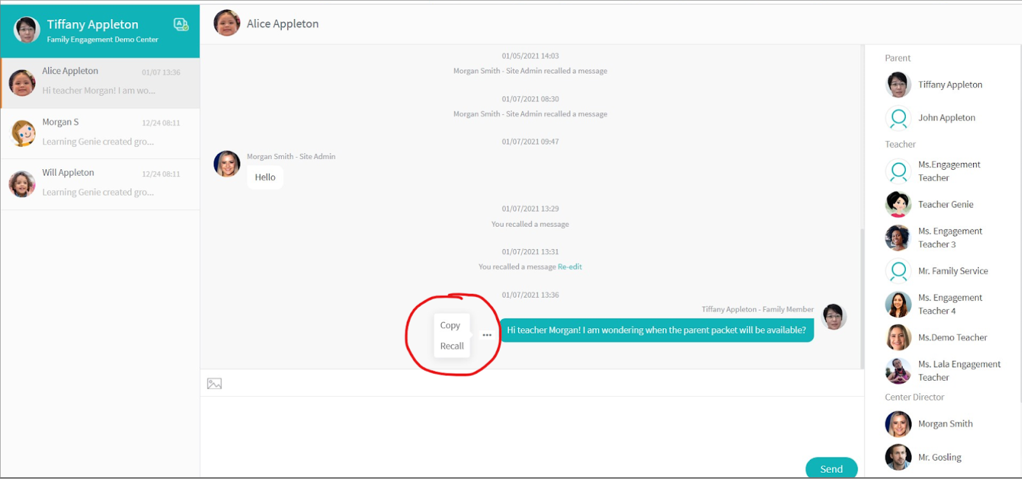Click the teal parent packet message bubble
The width and height of the screenshot is (1022, 479).
click(x=656, y=330)
